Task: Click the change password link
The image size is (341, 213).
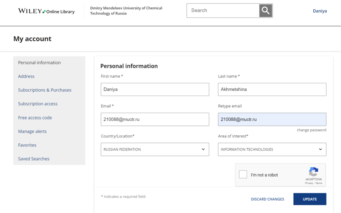Action: (312, 130)
